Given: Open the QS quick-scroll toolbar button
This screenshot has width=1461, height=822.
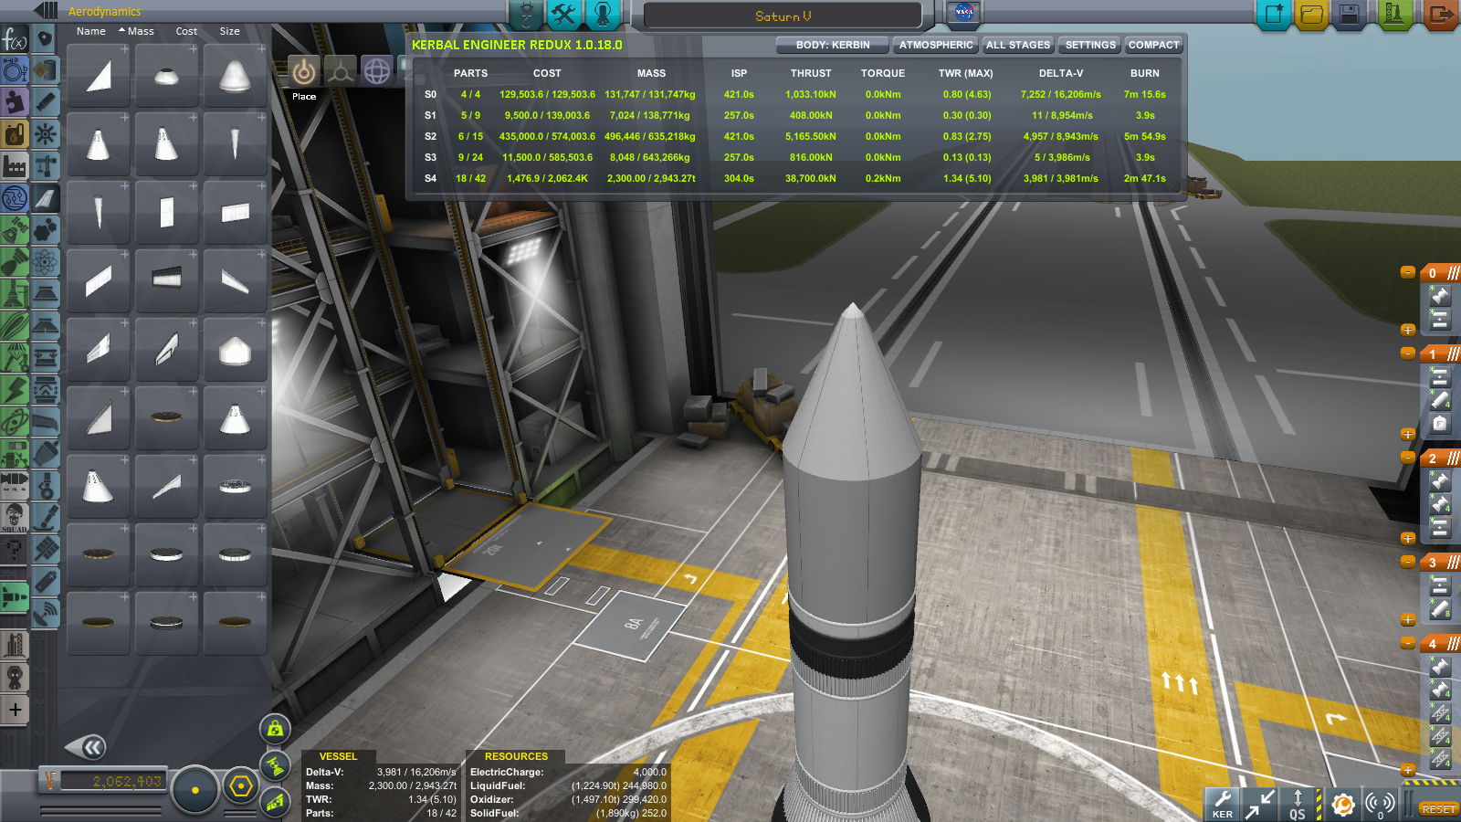Looking at the screenshot, I should pyautogui.click(x=1298, y=804).
